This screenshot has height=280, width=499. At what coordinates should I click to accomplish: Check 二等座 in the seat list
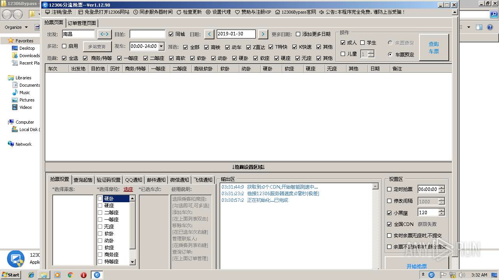100,213
